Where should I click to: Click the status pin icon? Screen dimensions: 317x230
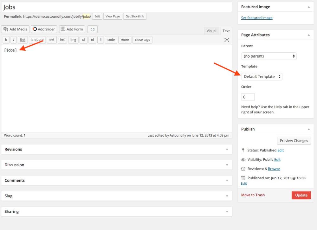pyautogui.click(x=243, y=150)
